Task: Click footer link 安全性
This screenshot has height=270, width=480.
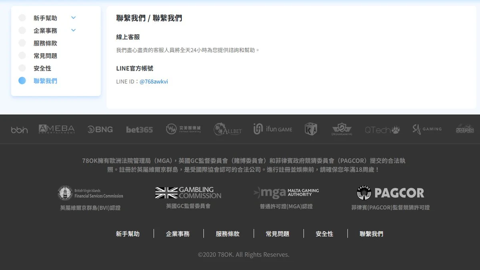Action: [x=324, y=234]
